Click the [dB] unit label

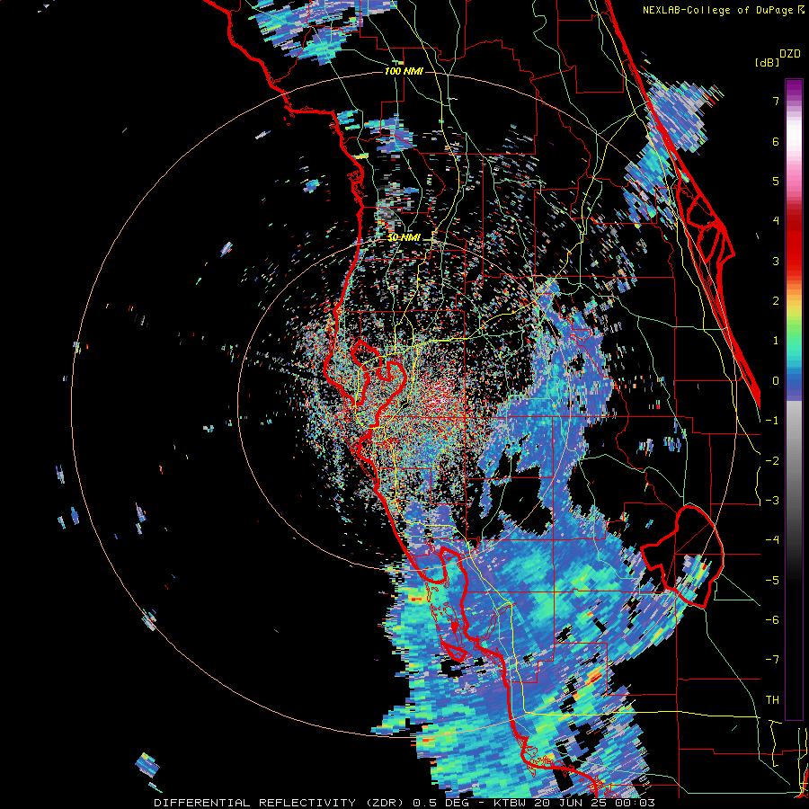pos(767,62)
